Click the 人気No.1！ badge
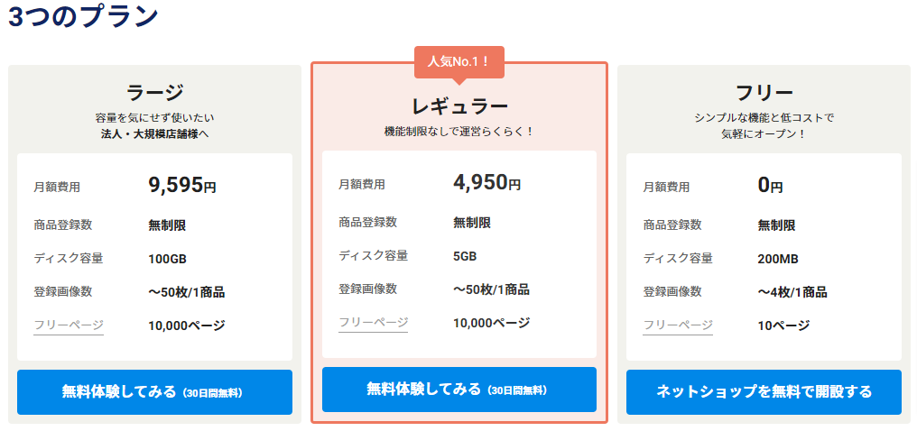 click(458, 62)
